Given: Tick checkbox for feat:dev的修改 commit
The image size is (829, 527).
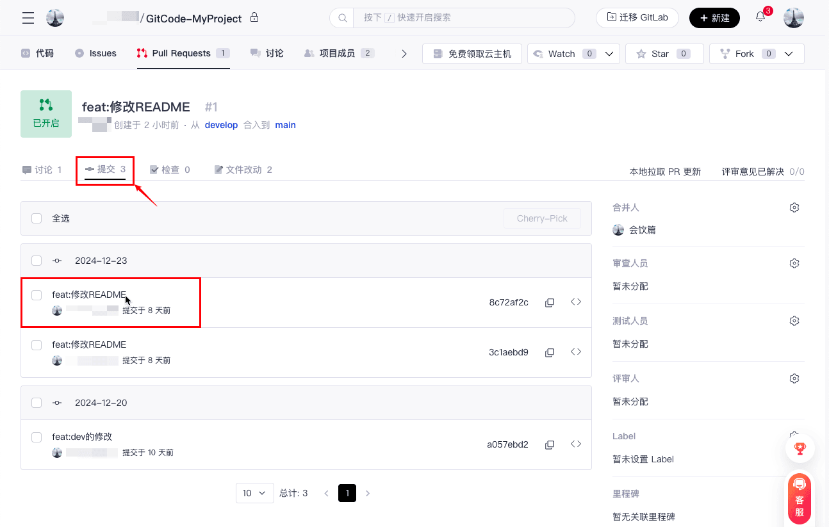Looking at the screenshot, I should [x=37, y=437].
